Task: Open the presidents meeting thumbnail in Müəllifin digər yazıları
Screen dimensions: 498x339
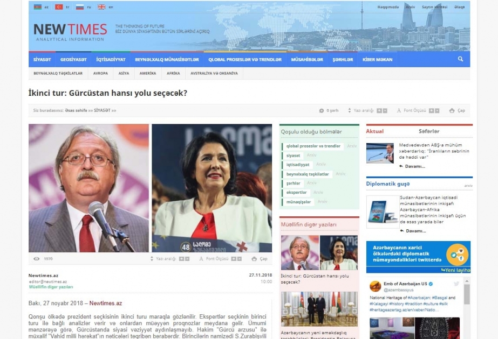Action: point(319,309)
